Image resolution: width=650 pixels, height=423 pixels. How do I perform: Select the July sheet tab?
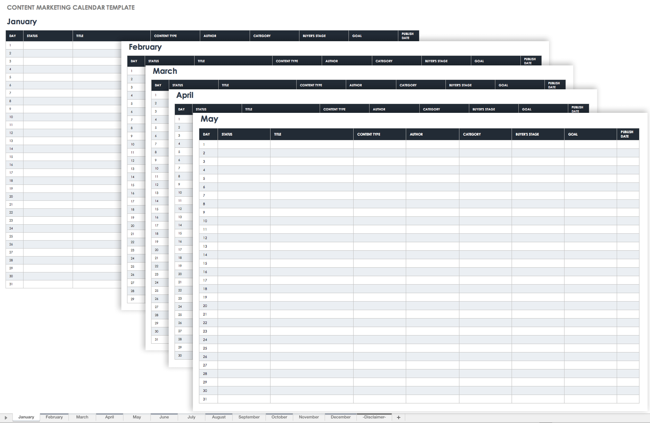[x=192, y=417]
